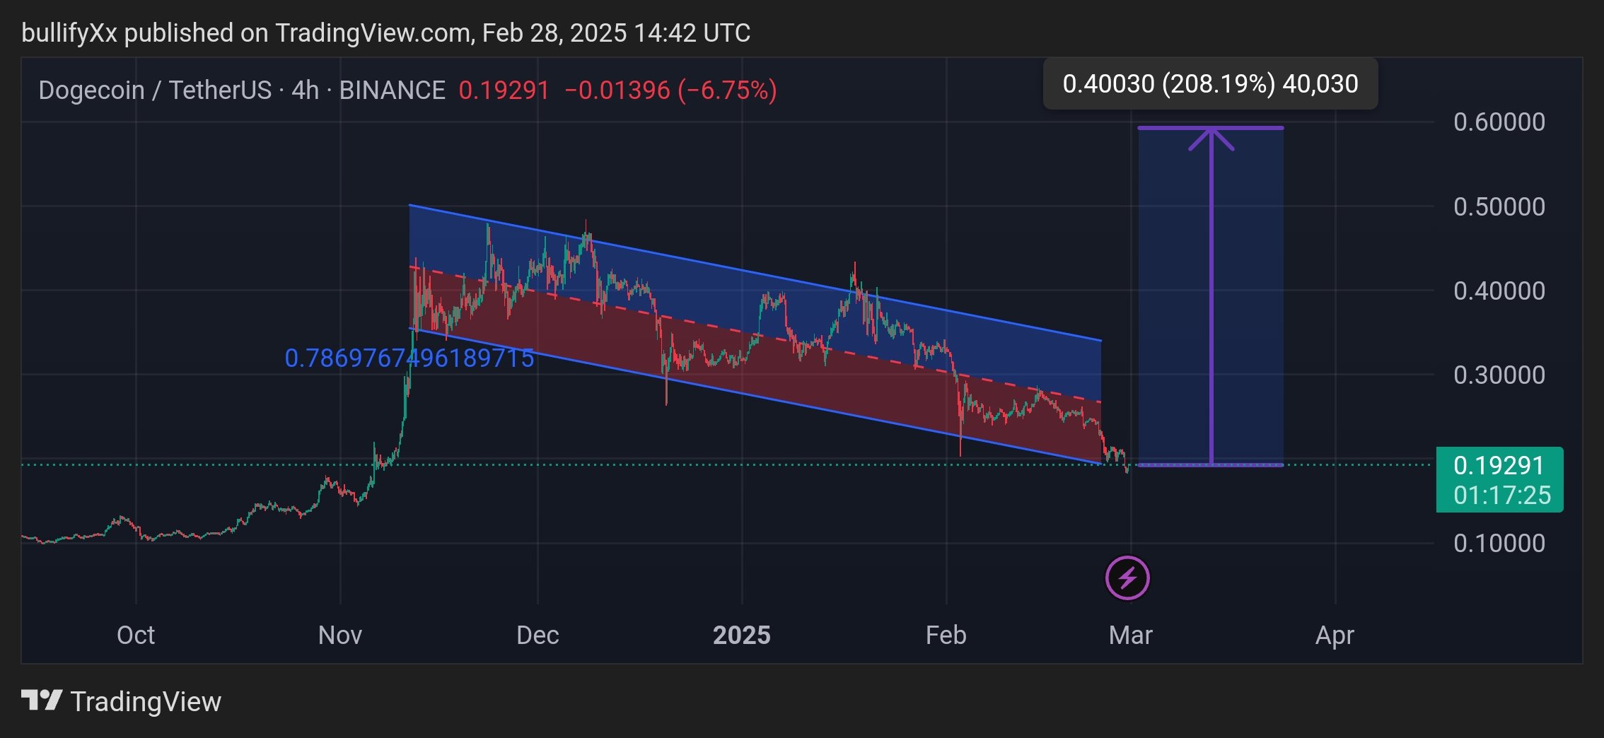Click the Dec label on time axis

tap(537, 635)
